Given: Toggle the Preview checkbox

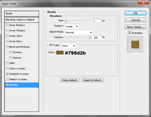Looking at the screenshot, I should 130,33.
